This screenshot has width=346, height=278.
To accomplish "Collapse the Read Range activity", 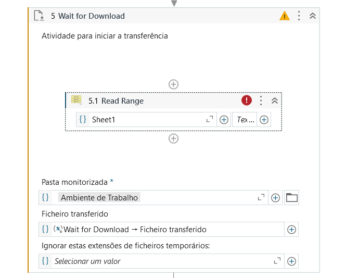I will click(275, 100).
